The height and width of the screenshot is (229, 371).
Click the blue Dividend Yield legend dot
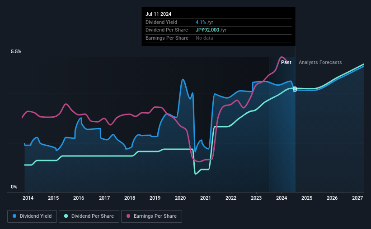[14, 216]
